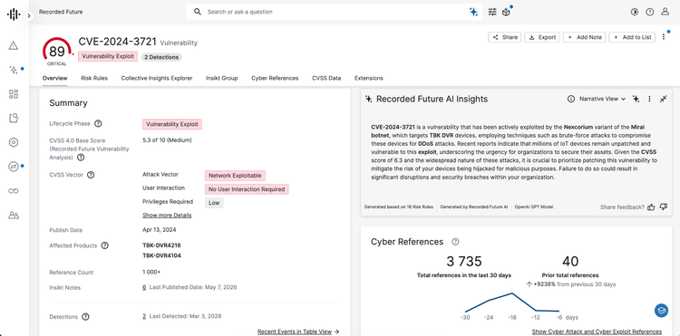The width and height of the screenshot is (680, 336).
Task: Expand 'Show more Details' link
Action: pos(167,216)
